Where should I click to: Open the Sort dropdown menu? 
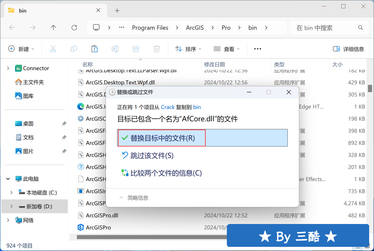(x=188, y=49)
